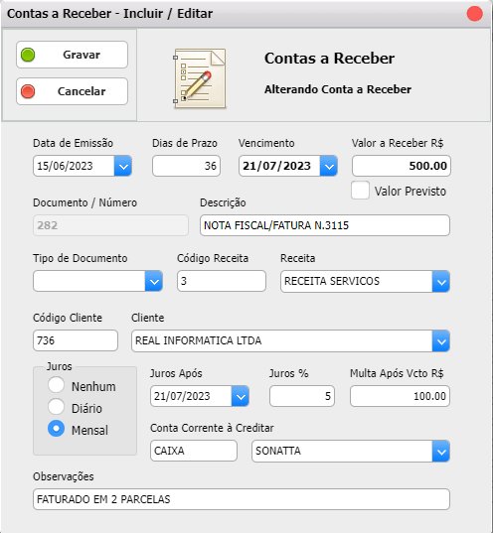Click the Gravar button
The height and width of the screenshot is (533, 493).
pos(72,55)
